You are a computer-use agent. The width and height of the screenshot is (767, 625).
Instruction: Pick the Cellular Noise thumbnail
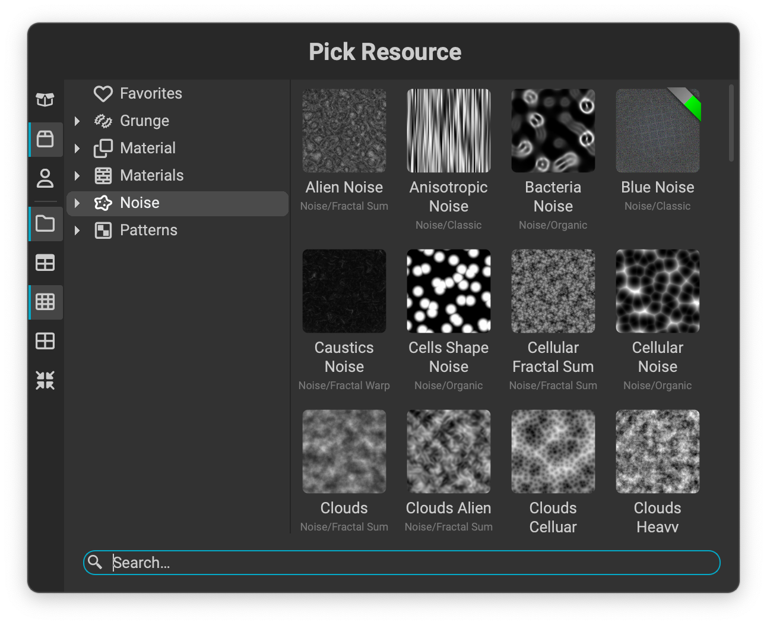(658, 291)
